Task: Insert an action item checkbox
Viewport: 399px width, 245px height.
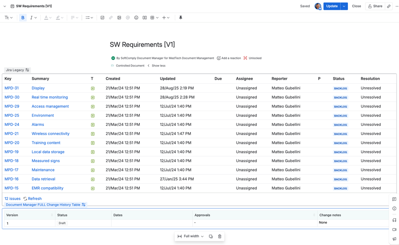Action: pos(102,18)
